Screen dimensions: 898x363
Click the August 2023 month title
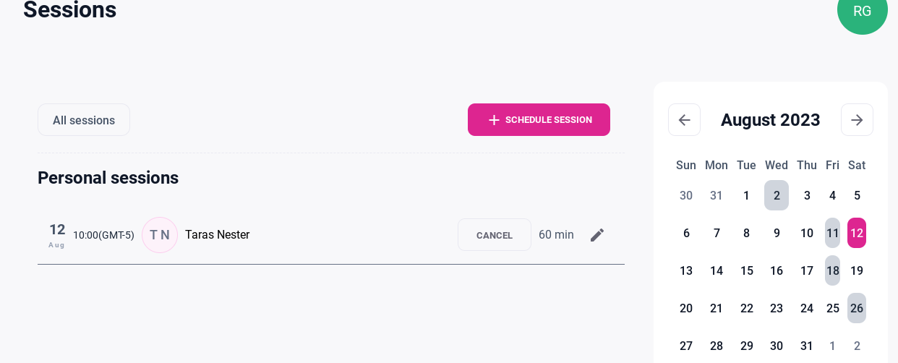click(x=770, y=120)
